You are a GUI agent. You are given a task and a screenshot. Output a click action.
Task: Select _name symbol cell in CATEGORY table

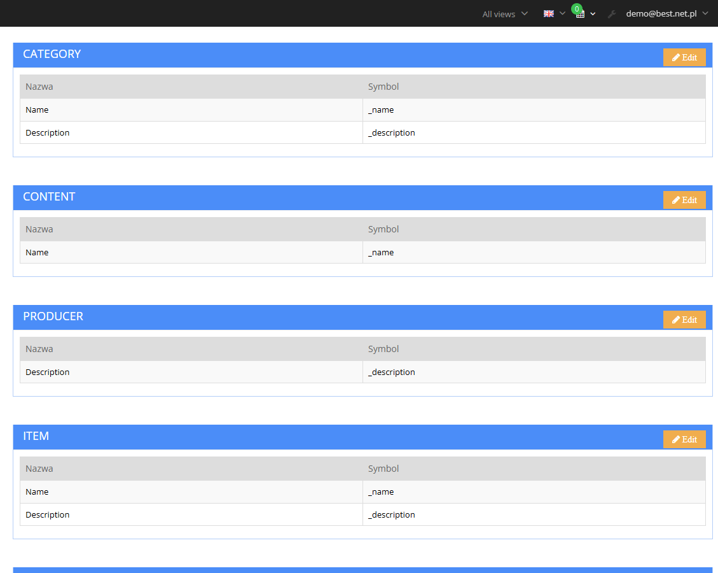click(x=534, y=110)
